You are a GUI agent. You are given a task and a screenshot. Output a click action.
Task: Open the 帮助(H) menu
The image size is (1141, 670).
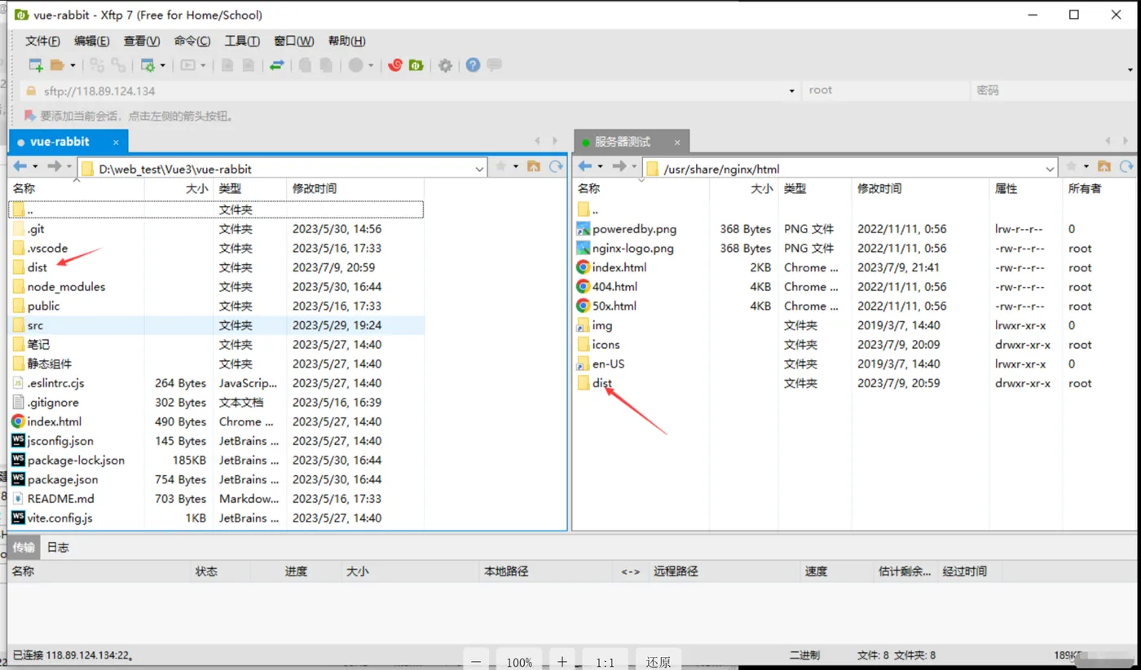(x=346, y=41)
